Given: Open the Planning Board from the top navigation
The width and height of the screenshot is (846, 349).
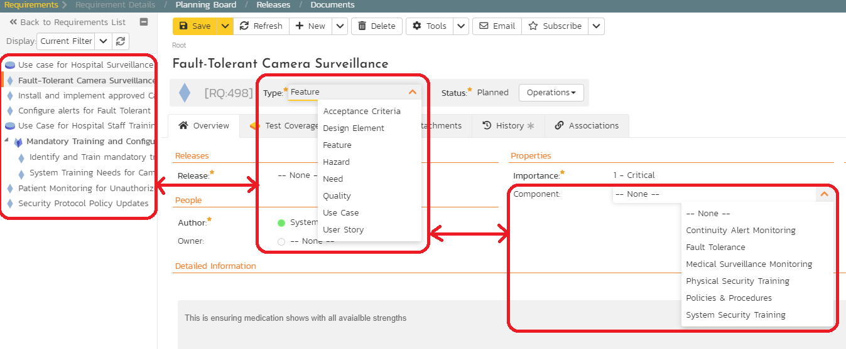Looking at the screenshot, I should coord(206,5).
